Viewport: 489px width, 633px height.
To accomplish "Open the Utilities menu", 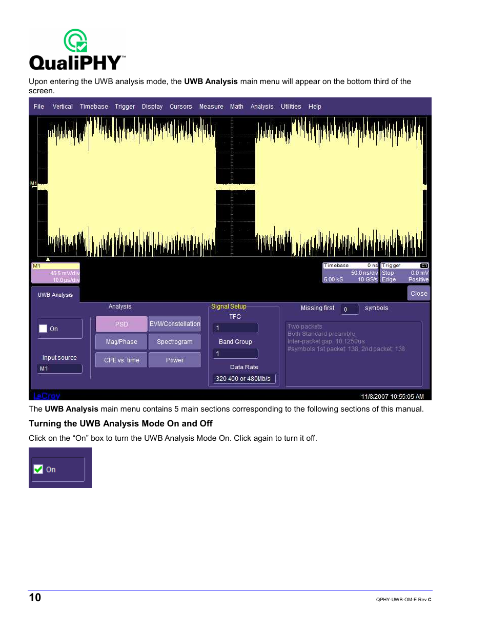I will (x=291, y=107).
